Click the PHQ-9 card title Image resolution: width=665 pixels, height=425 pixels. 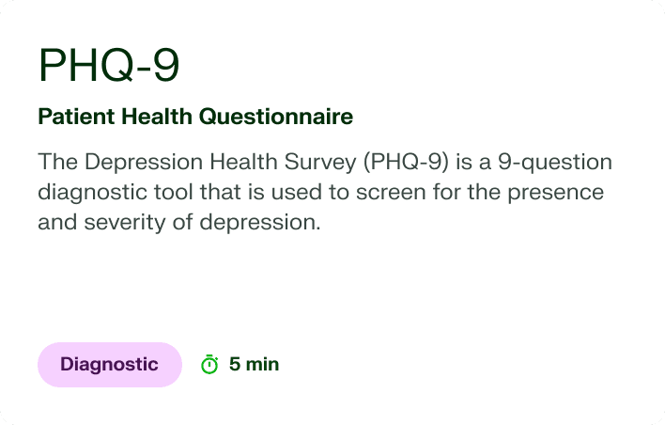point(109,66)
